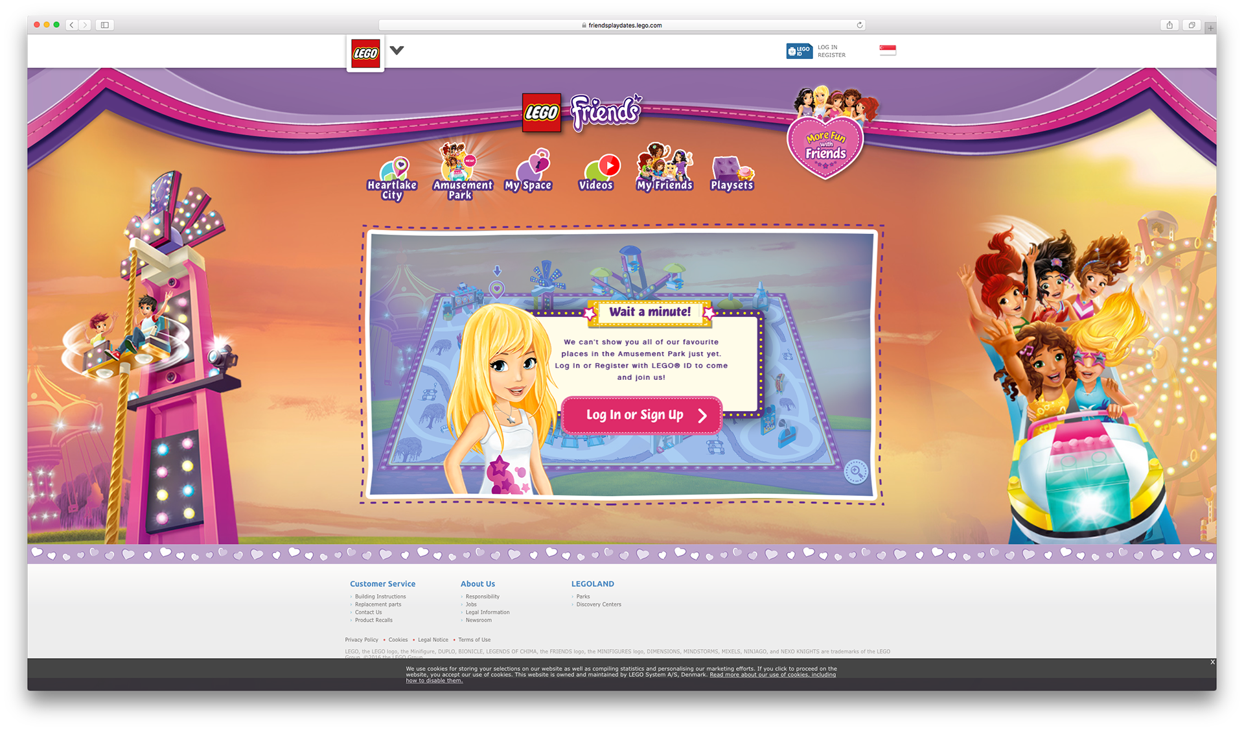
Task: Open the Discovery Centers link
Action: 599,604
